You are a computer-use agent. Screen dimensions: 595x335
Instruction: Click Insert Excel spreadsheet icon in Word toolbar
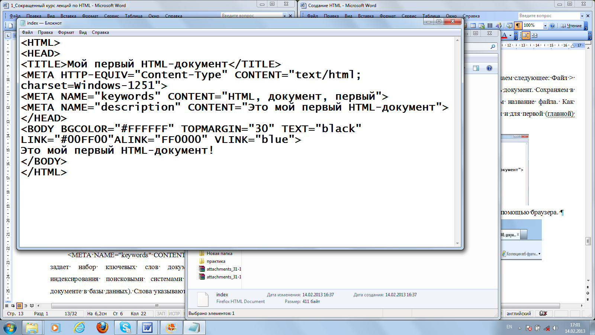[482, 26]
